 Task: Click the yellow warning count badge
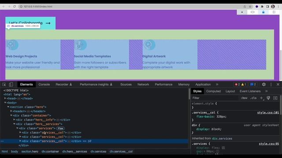point(244,84)
